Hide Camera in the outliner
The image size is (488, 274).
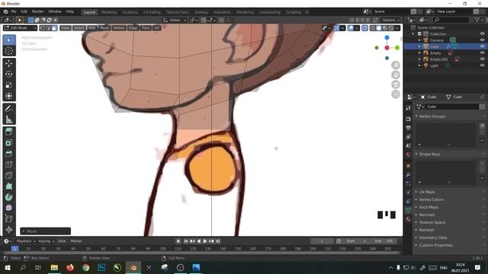click(x=482, y=40)
